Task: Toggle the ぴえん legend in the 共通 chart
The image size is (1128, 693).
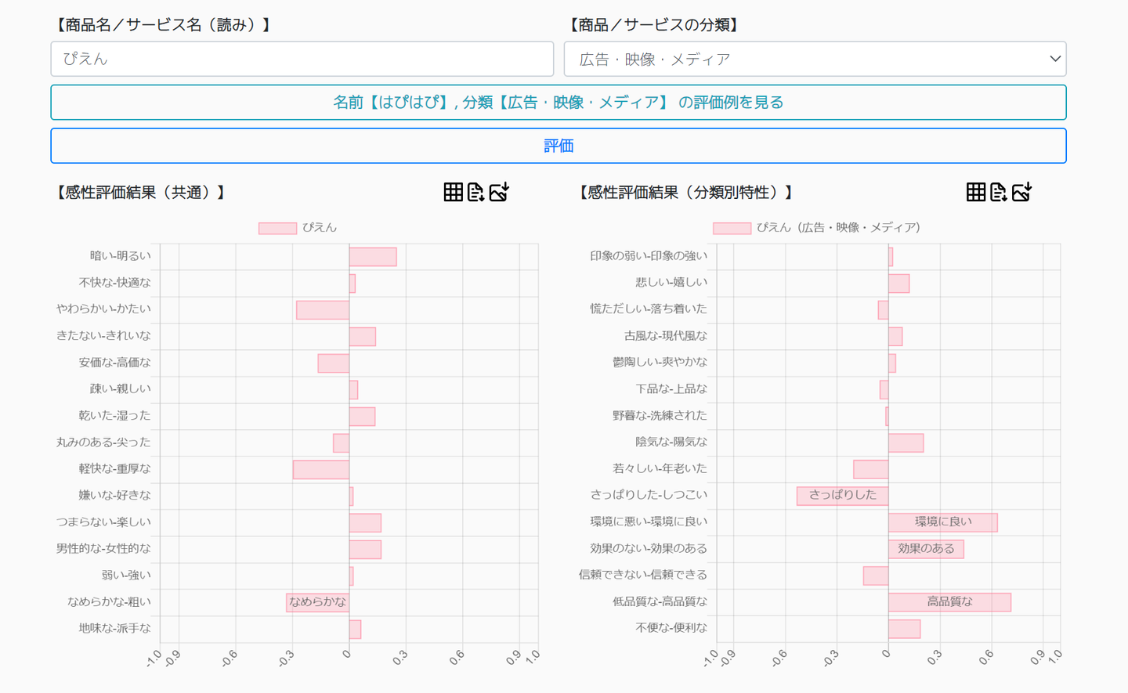Action: pos(298,228)
